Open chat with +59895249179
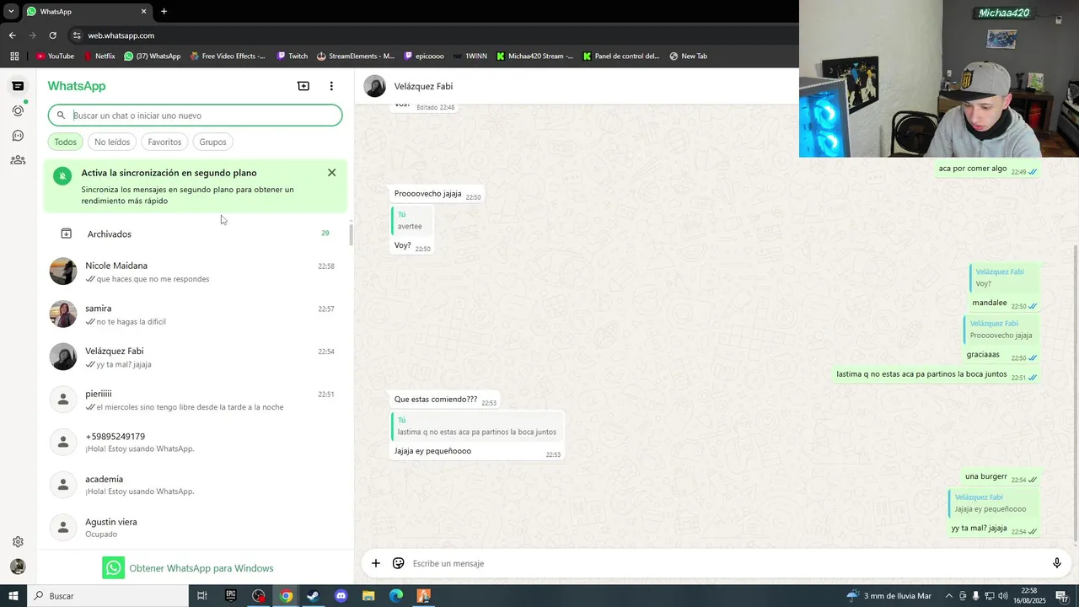 click(195, 443)
